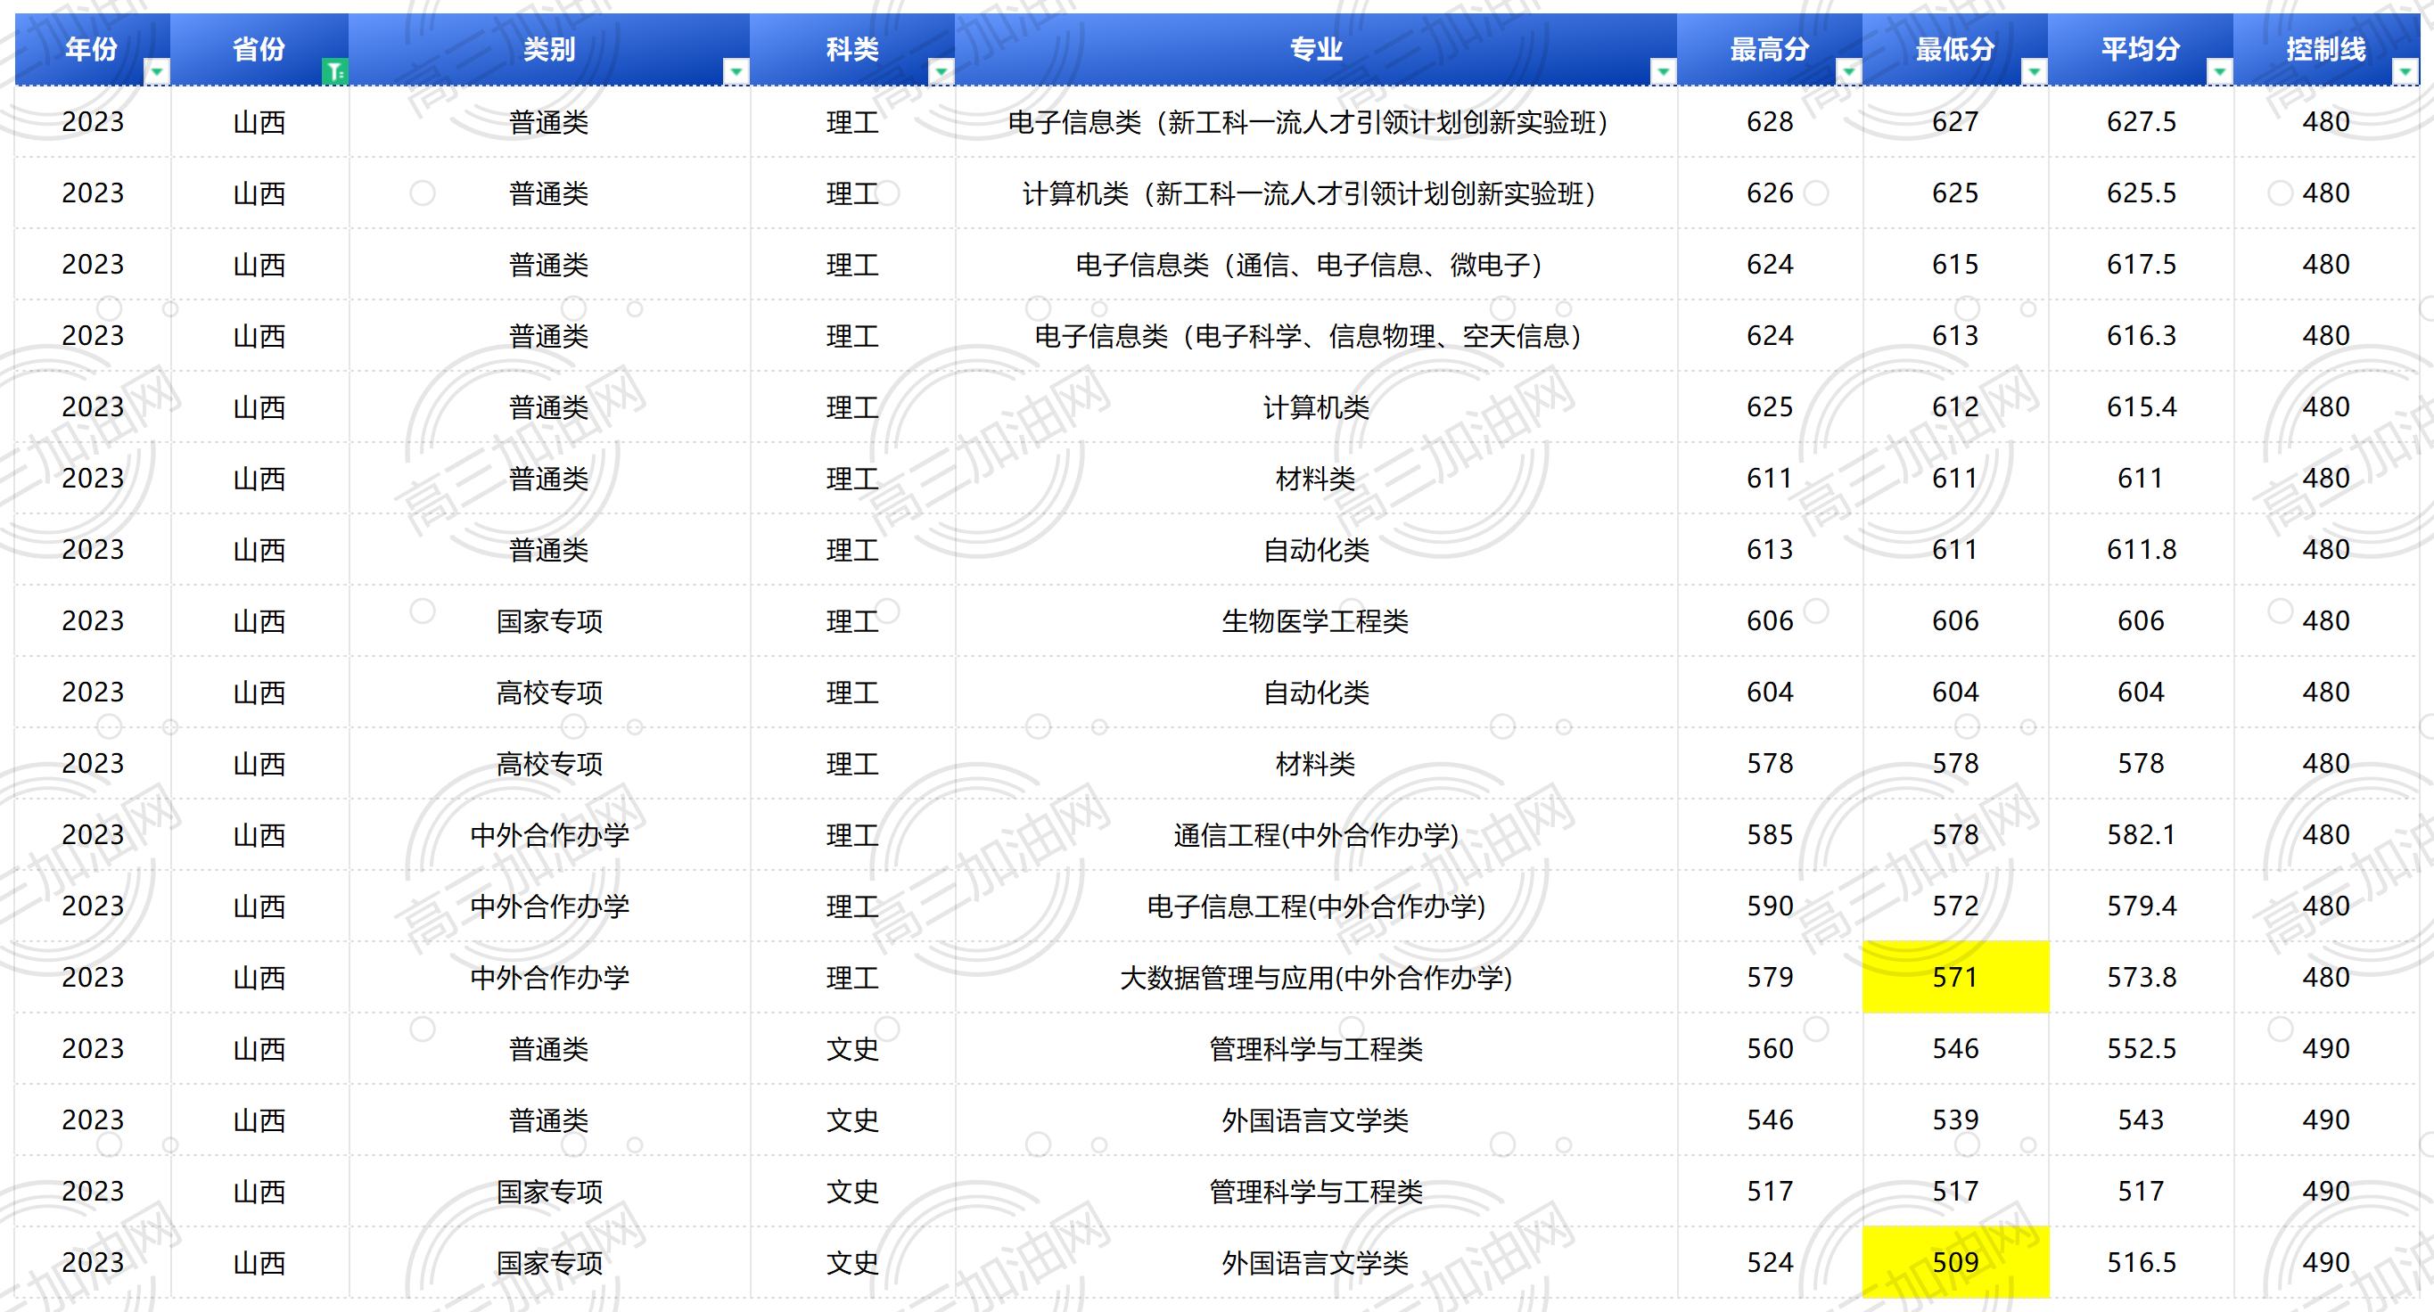Select the 控制线 column header
The image size is (2434, 1312).
(2326, 49)
